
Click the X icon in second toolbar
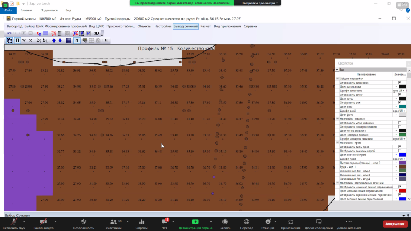coord(30,41)
